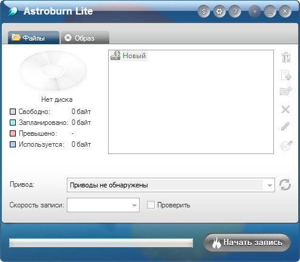Open the Скорость записи dropdown
The height and width of the screenshot is (262, 300).
point(103,205)
